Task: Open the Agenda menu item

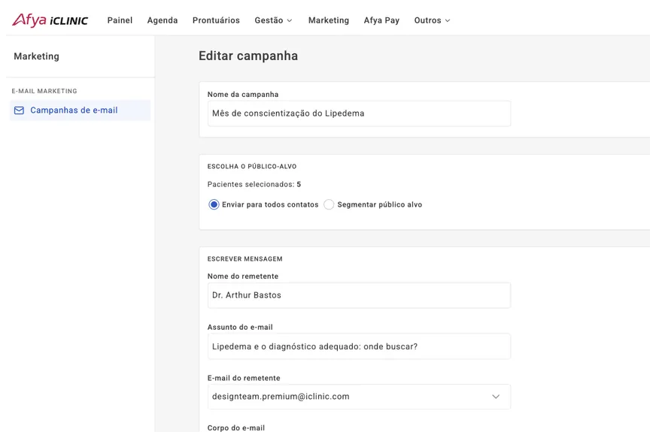Action: [162, 20]
